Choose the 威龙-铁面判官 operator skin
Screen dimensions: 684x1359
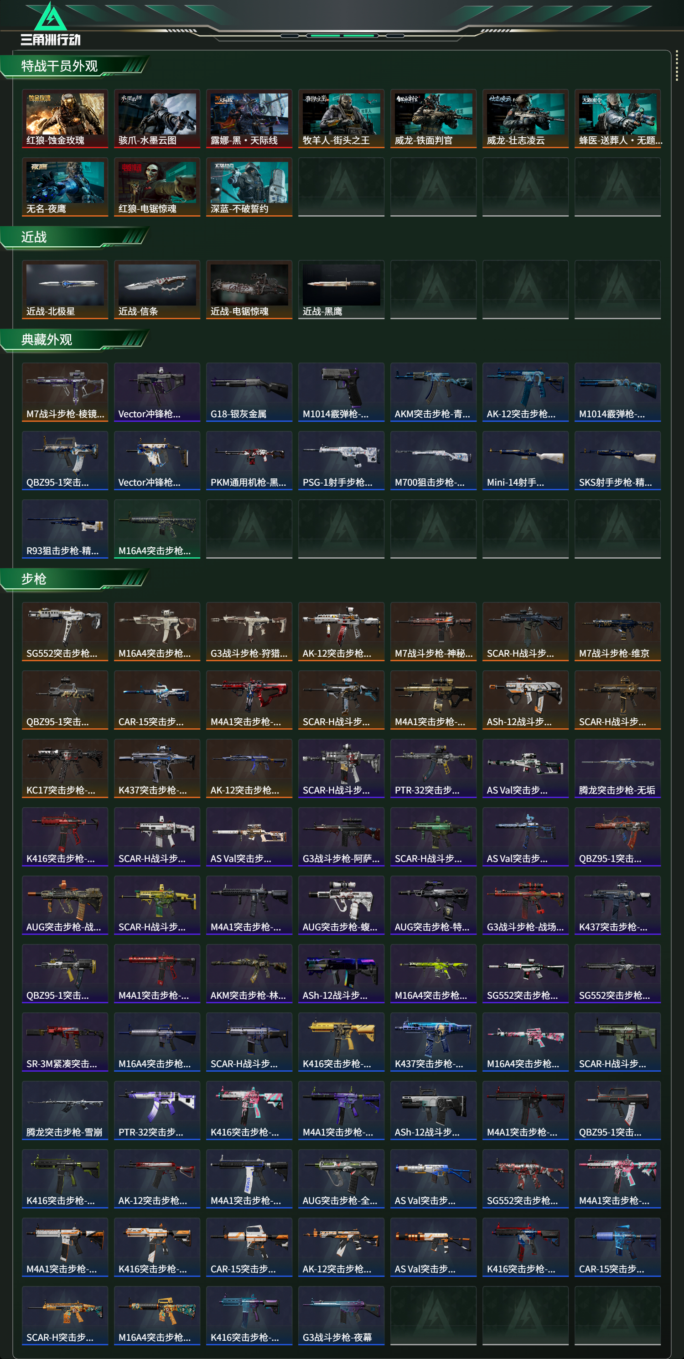pos(434,119)
